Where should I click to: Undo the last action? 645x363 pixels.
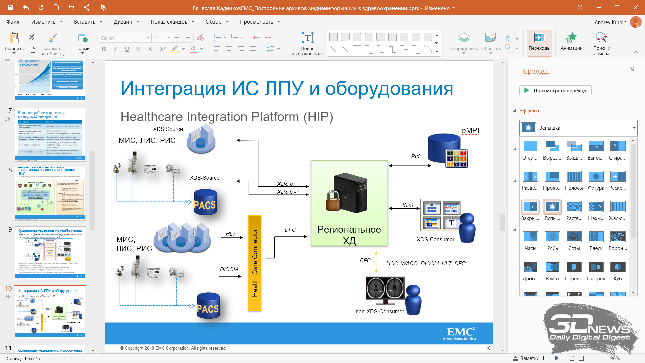tap(26, 7)
